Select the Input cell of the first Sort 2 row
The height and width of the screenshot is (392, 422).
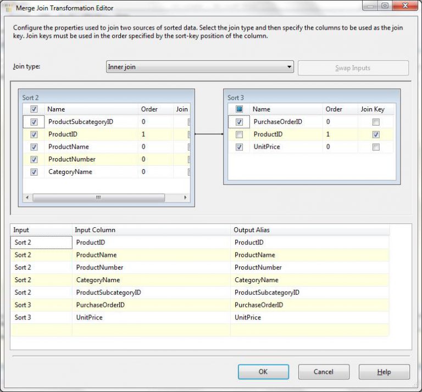[x=41, y=242]
